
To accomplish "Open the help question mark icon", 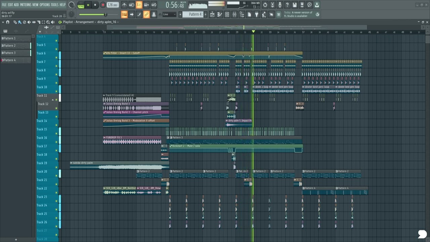I will (287, 5).
